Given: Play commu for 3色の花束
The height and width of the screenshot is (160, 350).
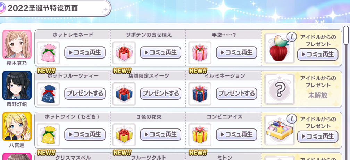Looking at the screenshot, I should click(161, 134).
